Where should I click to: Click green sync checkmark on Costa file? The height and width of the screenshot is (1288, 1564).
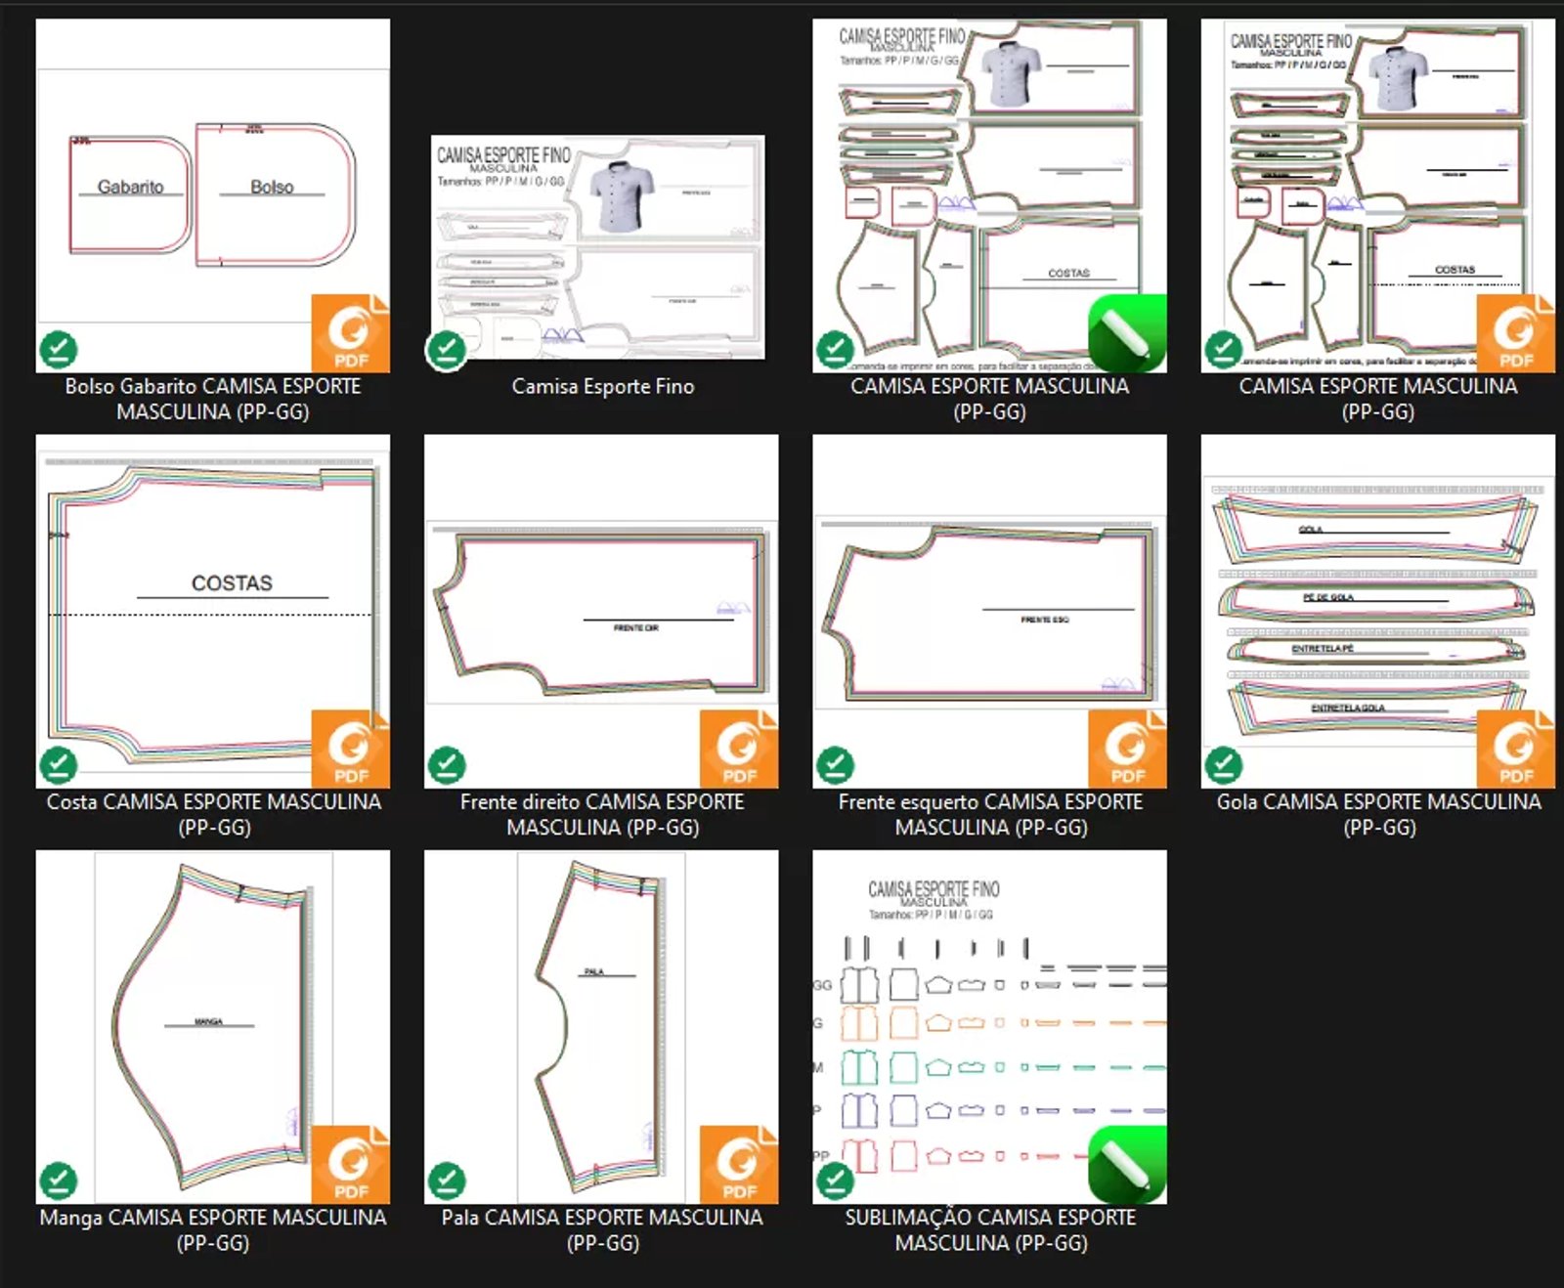tap(59, 765)
